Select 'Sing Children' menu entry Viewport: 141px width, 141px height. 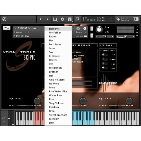pyautogui.click(x=58, y=103)
